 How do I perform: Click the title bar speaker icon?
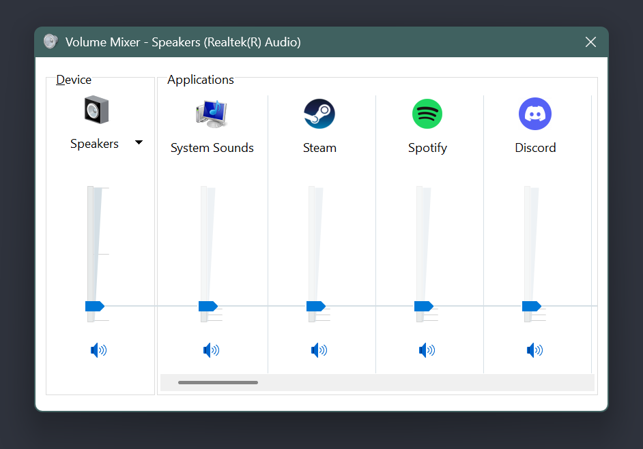(51, 42)
